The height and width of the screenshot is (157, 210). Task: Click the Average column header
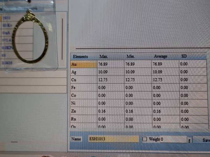(160, 57)
